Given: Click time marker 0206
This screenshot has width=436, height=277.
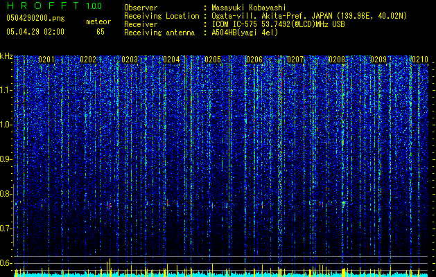Looking at the screenshot, I should pyautogui.click(x=254, y=60).
